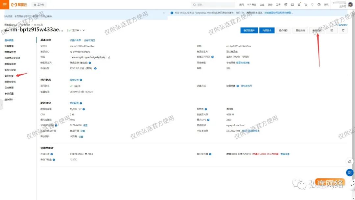
Task: Click the header search input field
Action: pos(213,5)
